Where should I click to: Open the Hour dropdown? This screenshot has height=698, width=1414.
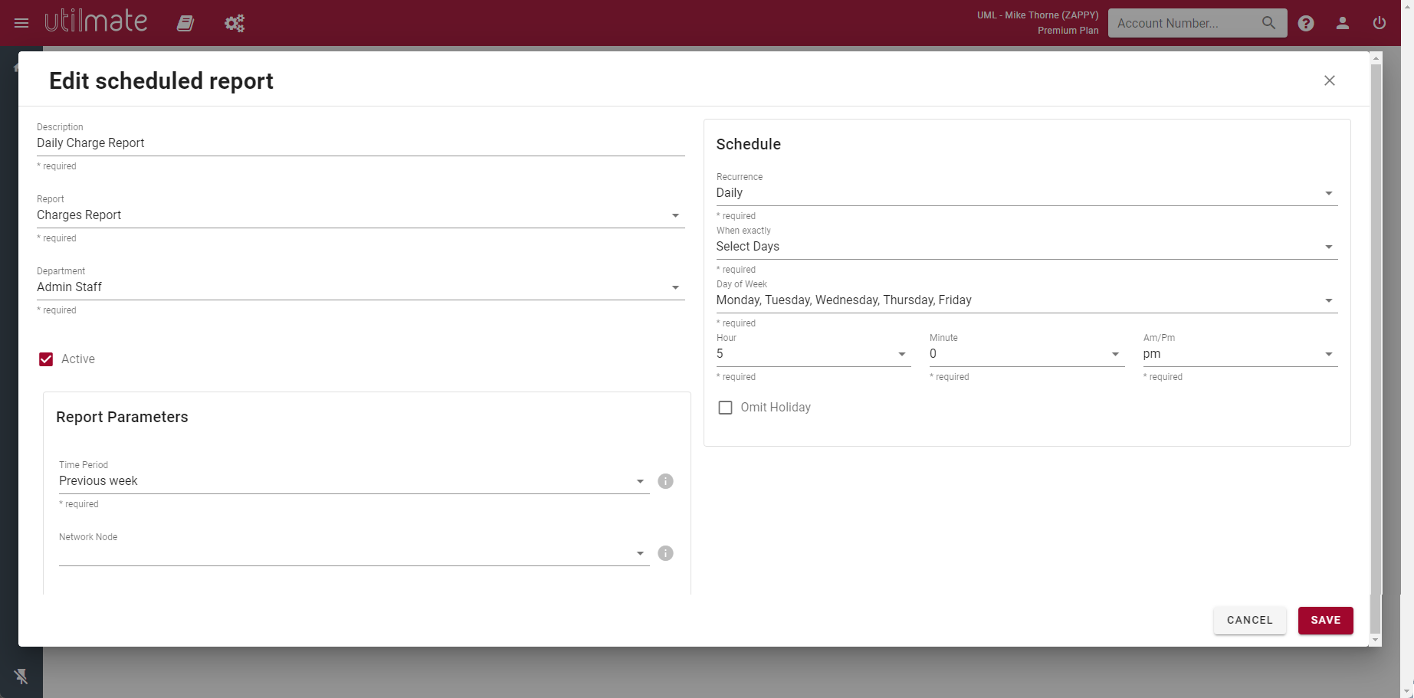tap(814, 354)
